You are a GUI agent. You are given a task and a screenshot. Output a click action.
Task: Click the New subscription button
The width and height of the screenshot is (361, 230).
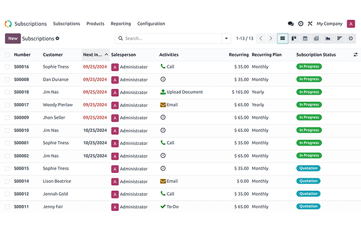point(13,39)
